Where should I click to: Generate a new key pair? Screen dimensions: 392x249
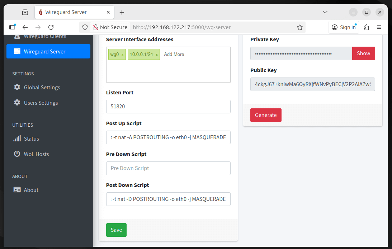click(x=266, y=115)
